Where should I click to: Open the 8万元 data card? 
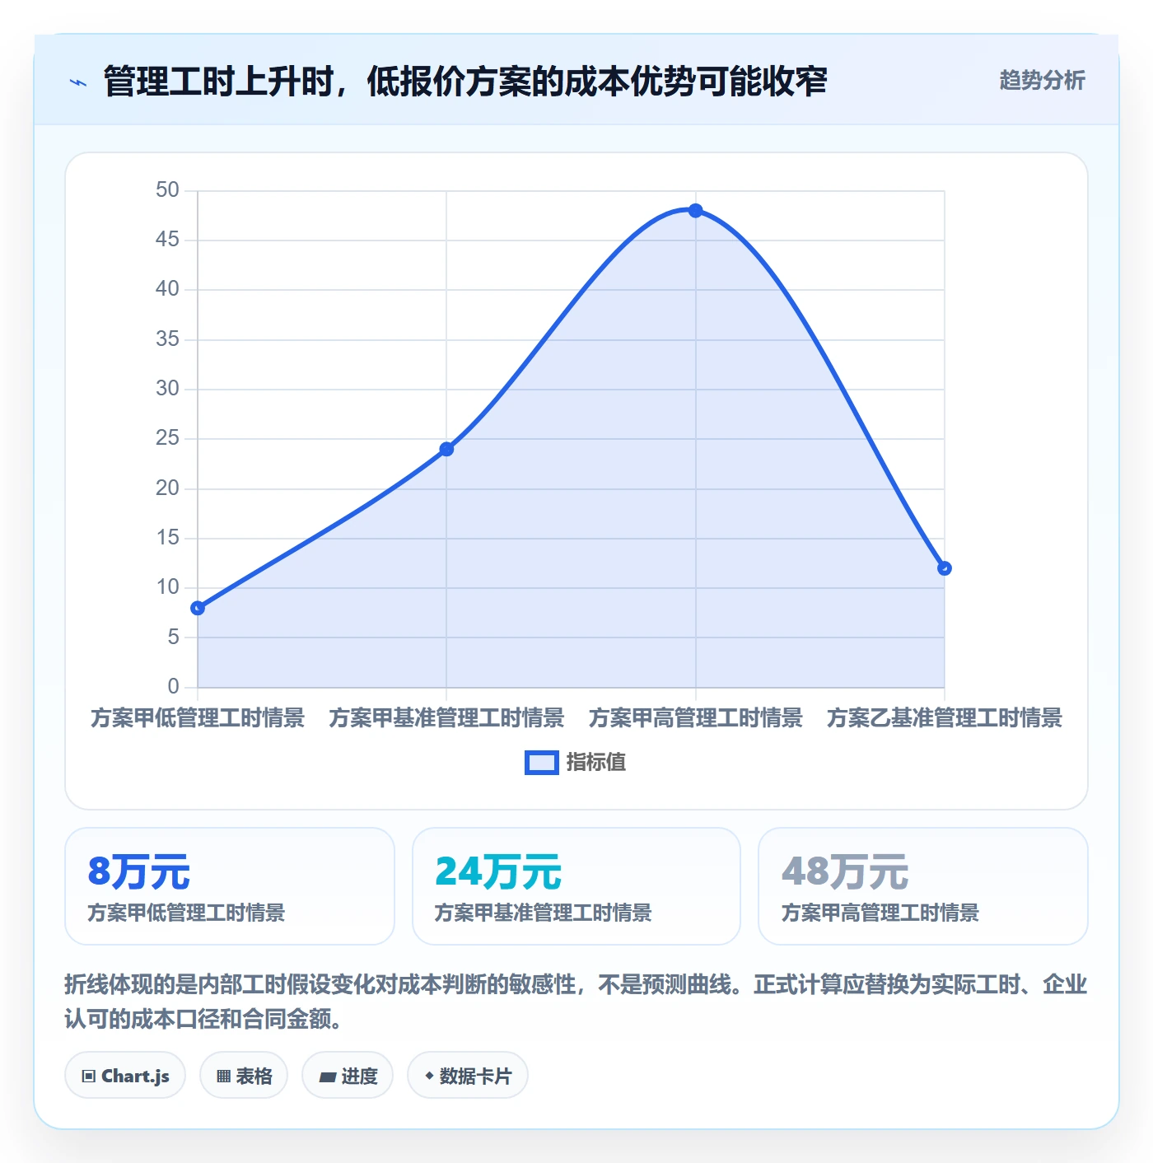230,886
